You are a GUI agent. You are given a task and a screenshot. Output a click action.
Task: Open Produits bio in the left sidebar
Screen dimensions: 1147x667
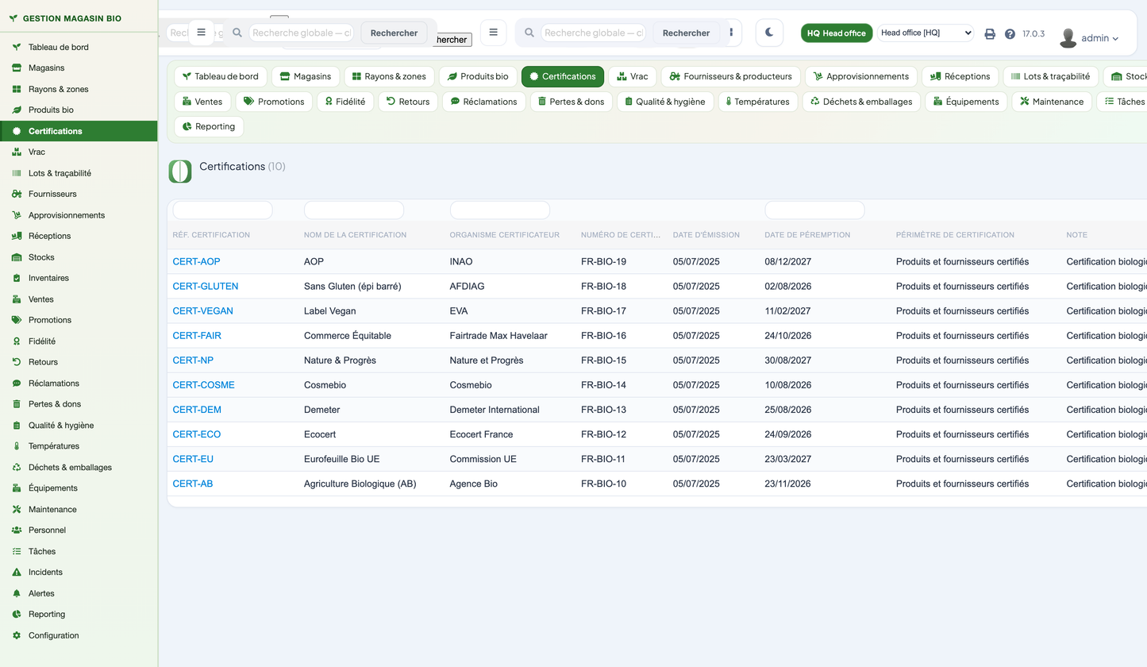(x=79, y=110)
